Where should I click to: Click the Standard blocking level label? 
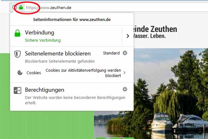[x=111, y=53]
